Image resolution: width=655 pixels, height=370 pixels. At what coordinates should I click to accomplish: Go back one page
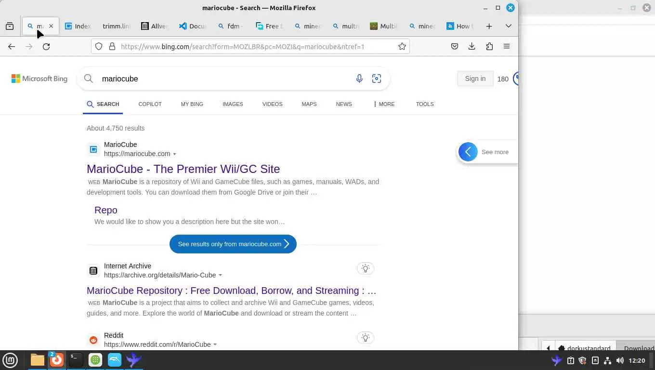pyautogui.click(x=12, y=46)
